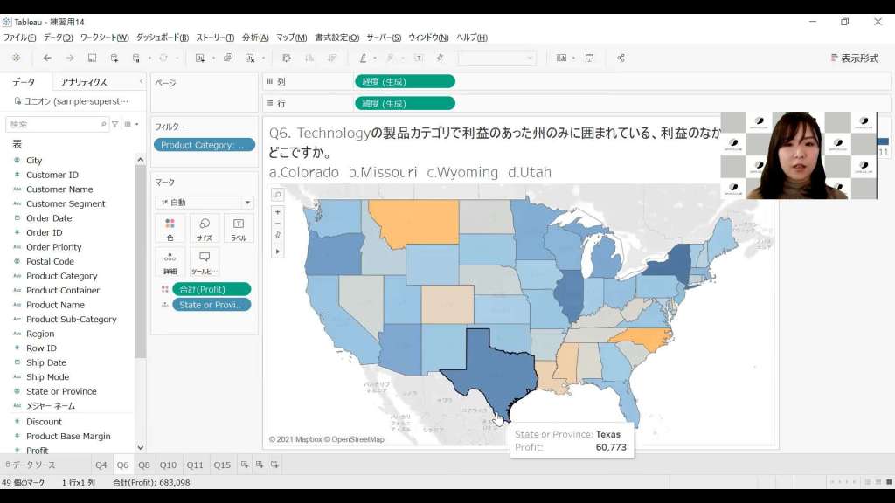
Task: Open the Size mark card
Action: click(x=205, y=230)
